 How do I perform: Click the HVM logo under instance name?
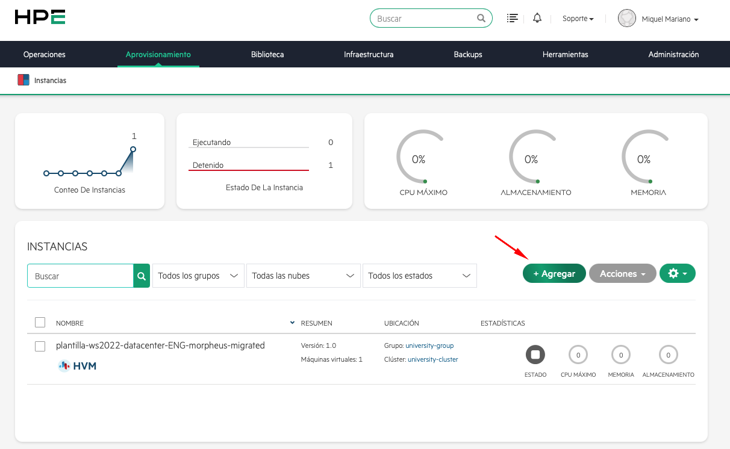pos(77,366)
